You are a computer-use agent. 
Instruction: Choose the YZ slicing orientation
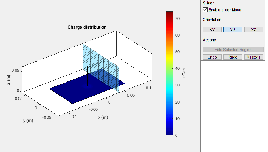pos(233,30)
